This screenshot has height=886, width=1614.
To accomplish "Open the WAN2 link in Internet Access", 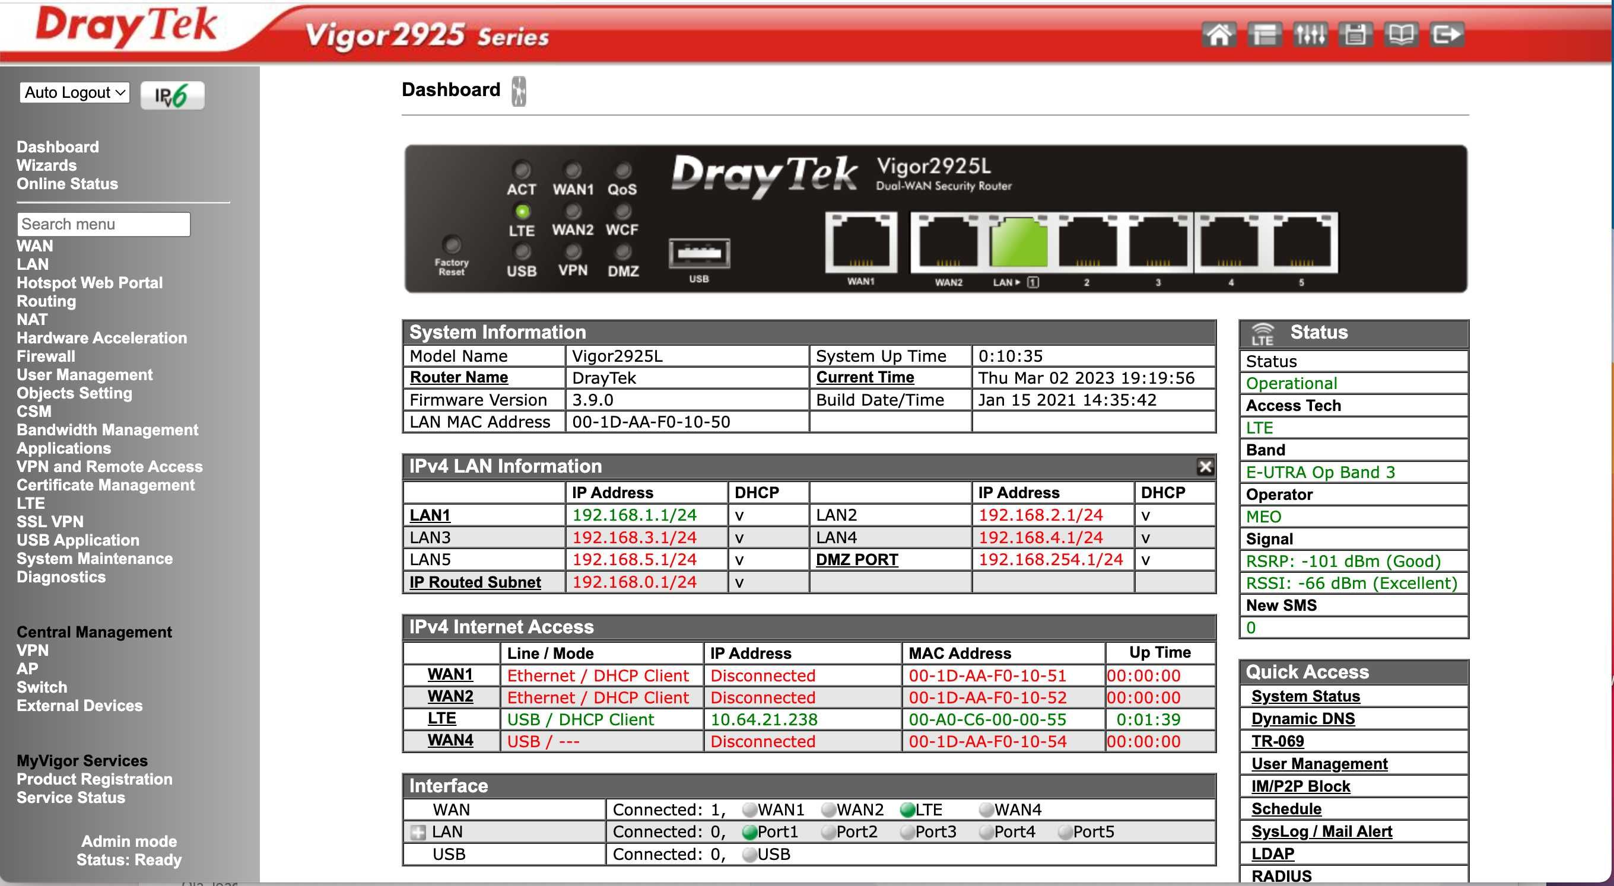I will [x=450, y=696].
